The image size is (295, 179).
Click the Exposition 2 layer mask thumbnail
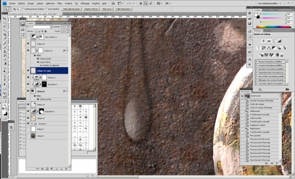point(41,111)
